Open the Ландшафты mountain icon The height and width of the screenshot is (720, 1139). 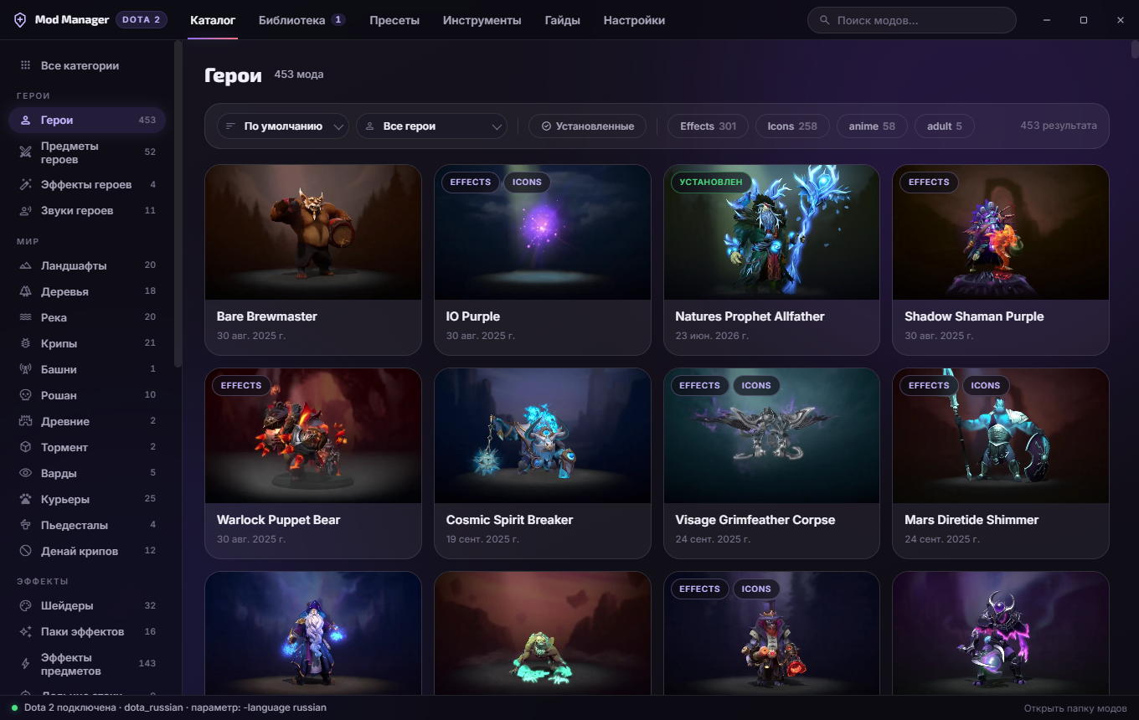[x=25, y=266]
